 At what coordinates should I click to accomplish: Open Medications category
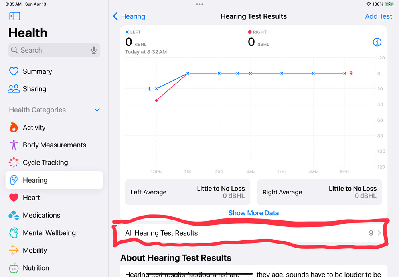[x=54, y=215]
